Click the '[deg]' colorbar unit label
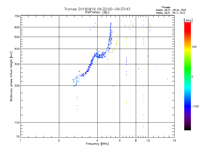Image resolution: width=205 pixels, height=153 pixels. tap(188, 20)
